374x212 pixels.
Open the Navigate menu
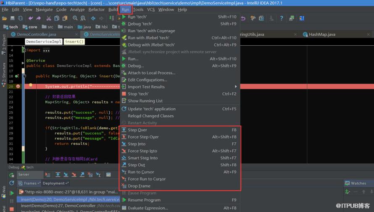[44, 10]
